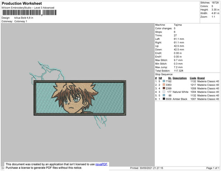Select the 'Up:' value 42.5 mm
The height and width of the screenshot is (171, 221).
(x=179, y=46)
